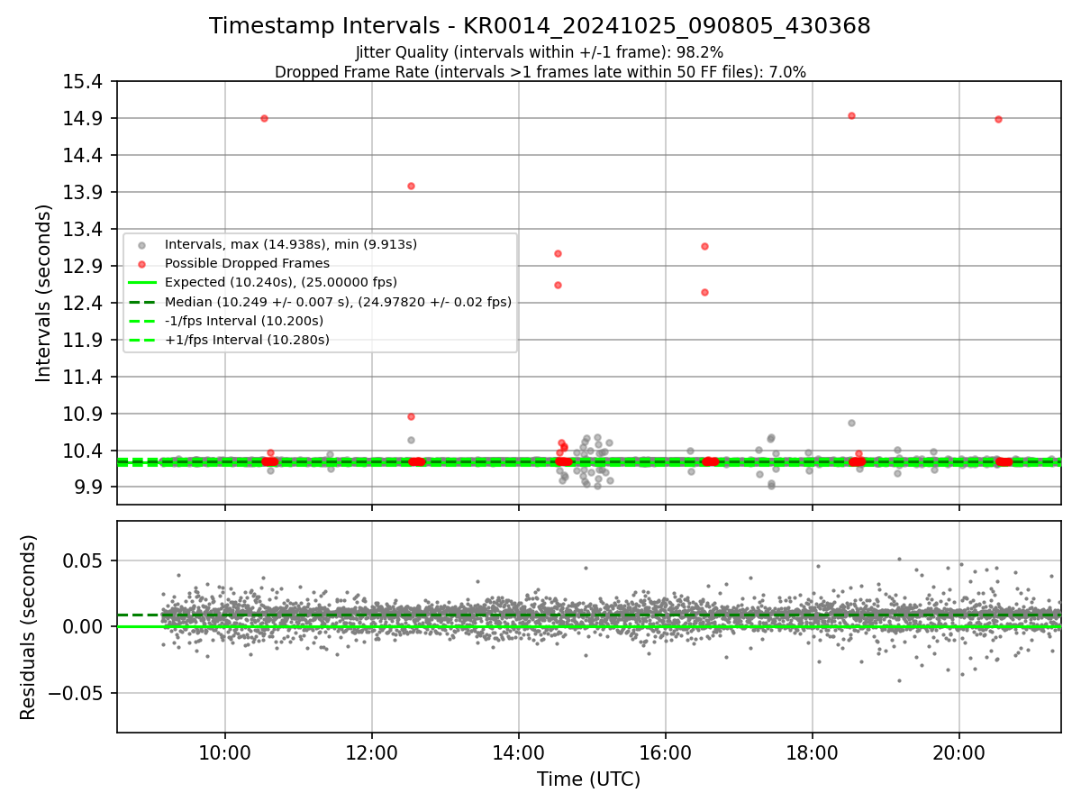Click the 'Time (UTC)' x-axis label
This screenshot has width=1081, height=811.
(x=588, y=779)
